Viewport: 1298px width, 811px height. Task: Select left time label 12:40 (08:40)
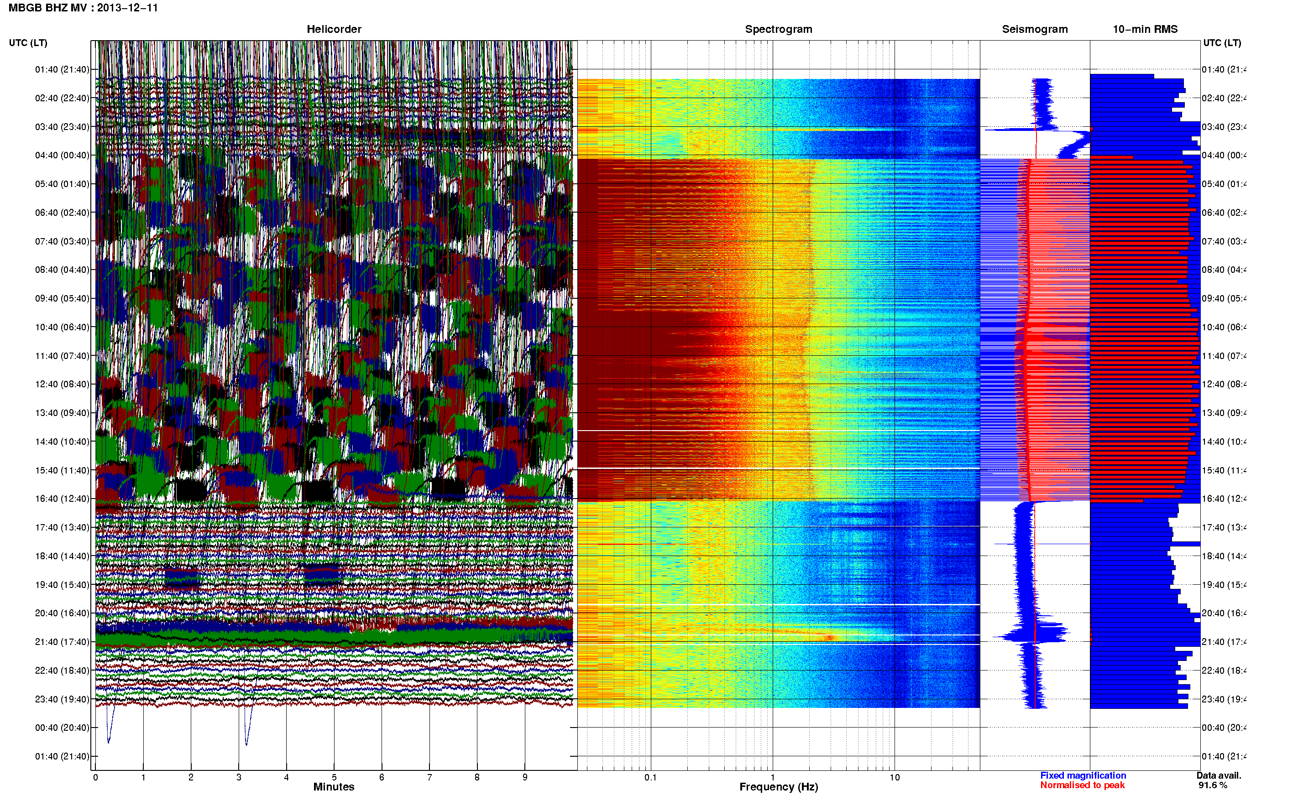coord(62,384)
